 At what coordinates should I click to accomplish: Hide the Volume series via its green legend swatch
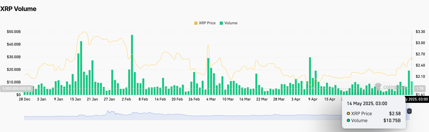(x=221, y=23)
